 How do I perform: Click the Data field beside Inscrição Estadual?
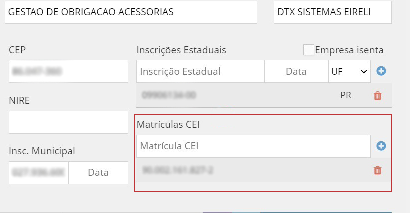pyautogui.click(x=296, y=71)
